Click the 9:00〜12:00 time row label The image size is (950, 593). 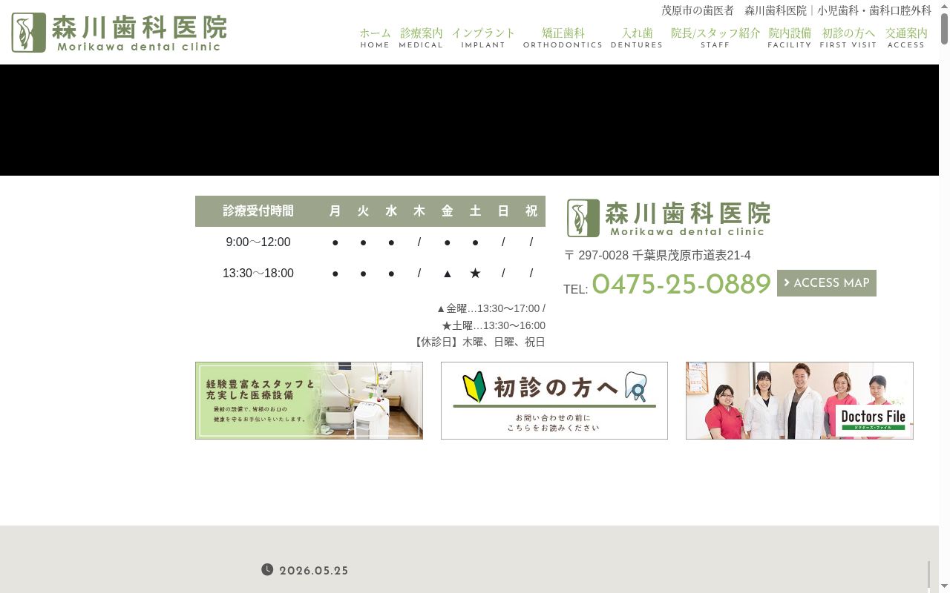coord(258,242)
